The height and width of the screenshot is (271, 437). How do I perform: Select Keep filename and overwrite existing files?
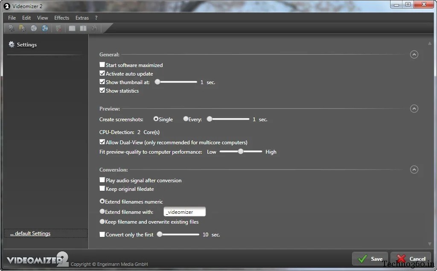point(102,221)
